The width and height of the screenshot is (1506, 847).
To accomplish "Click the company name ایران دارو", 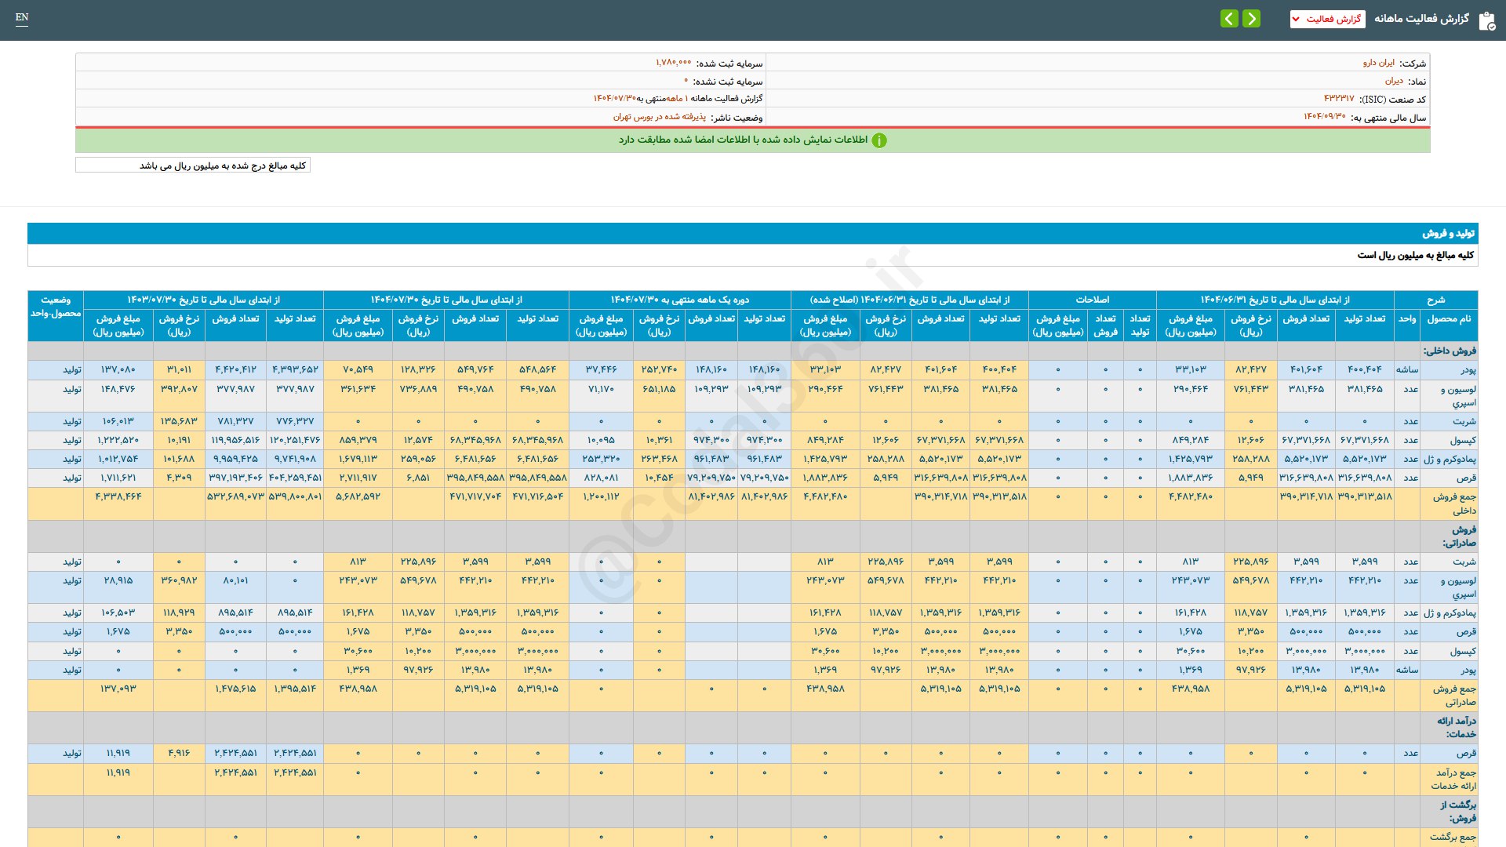I will point(1378,63).
